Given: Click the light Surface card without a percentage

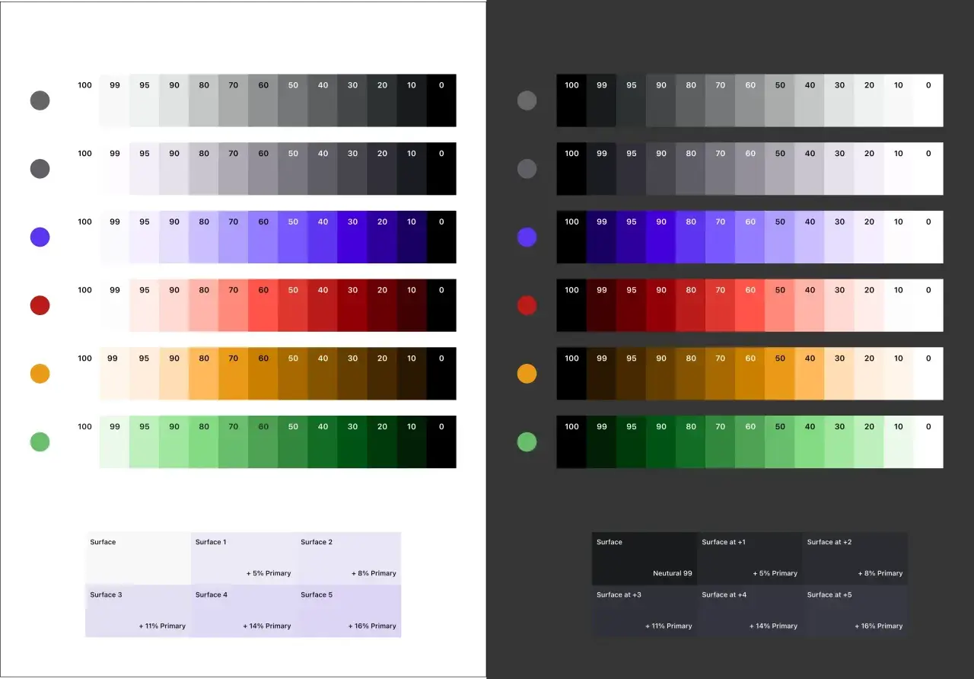Looking at the screenshot, I should coord(138,558).
